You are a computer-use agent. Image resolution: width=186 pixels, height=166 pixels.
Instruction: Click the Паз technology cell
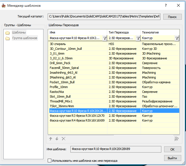(x=160, y=97)
